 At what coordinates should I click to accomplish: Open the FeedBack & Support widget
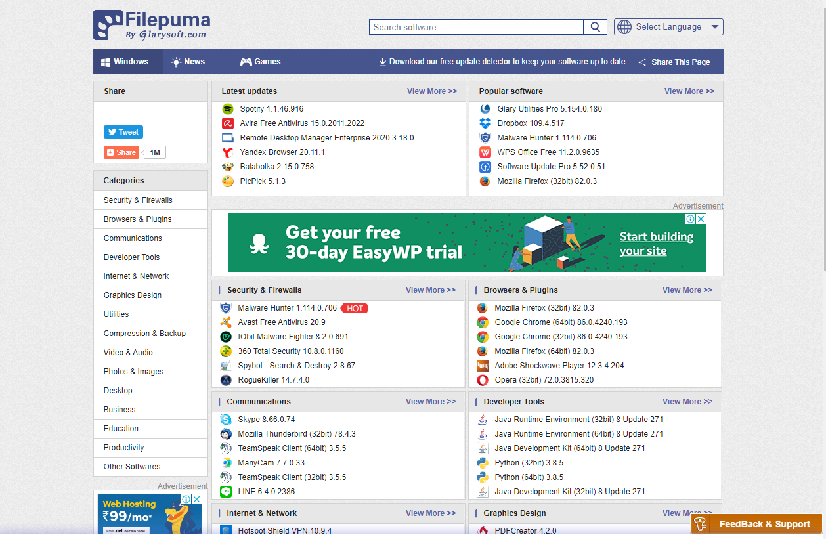757,524
